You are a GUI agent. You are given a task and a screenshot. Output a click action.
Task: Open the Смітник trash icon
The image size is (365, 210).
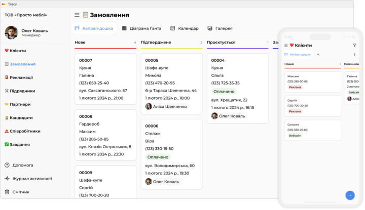click(7, 192)
